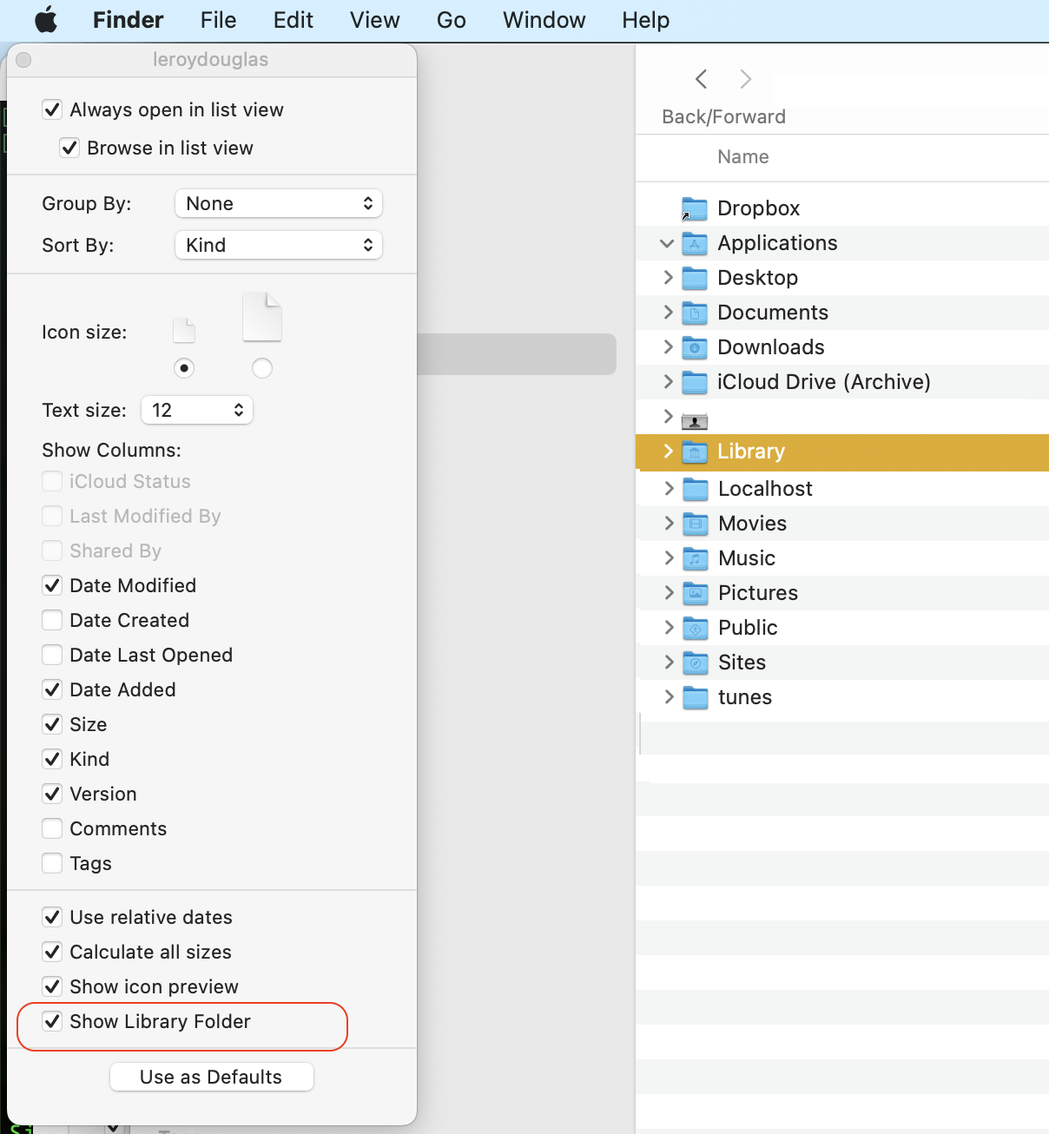
Task: Click the Forward arrow in toolbar
Action: pos(745,79)
